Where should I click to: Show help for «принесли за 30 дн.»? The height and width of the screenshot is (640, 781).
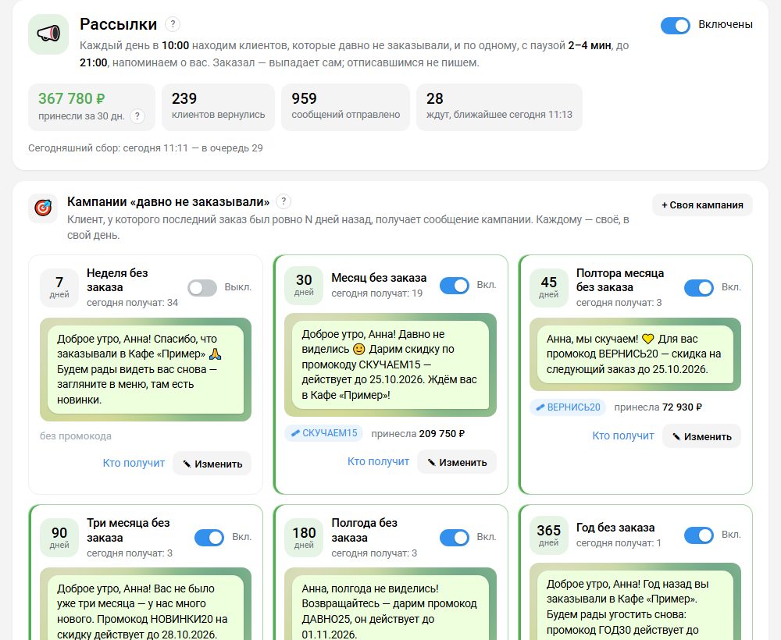137,116
